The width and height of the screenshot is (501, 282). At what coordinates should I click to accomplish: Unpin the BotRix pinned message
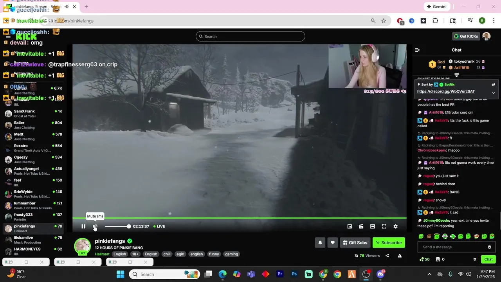coord(493,85)
